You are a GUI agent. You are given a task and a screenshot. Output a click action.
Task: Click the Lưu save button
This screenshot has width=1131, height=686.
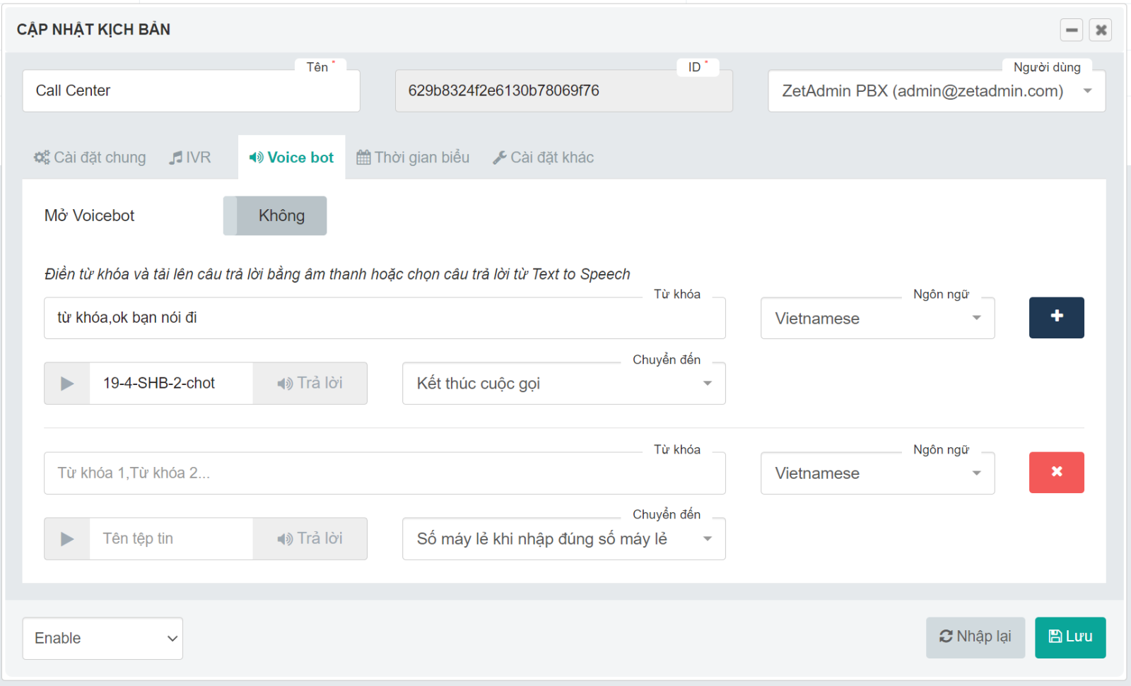1070,637
